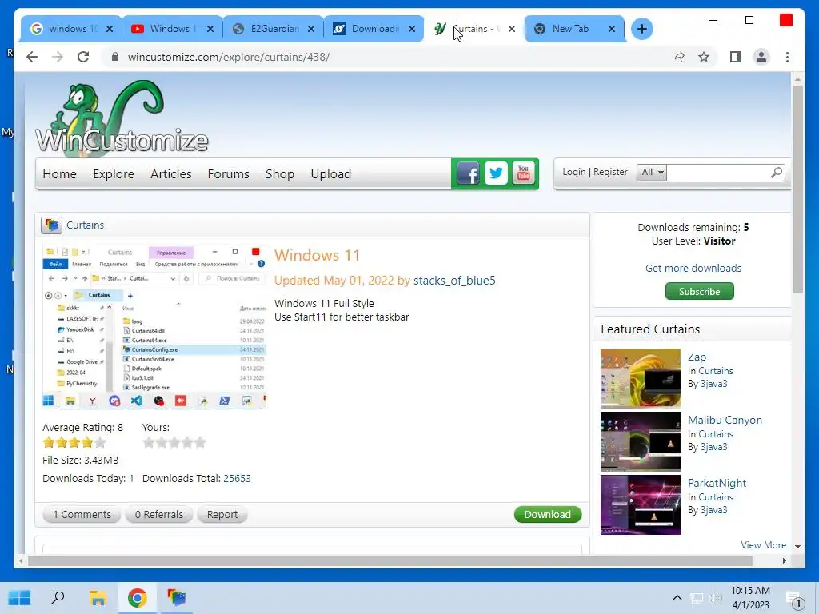Click the Curtains category icon
Image resolution: width=819 pixels, height=614 pixels.
tap(52, 225)
